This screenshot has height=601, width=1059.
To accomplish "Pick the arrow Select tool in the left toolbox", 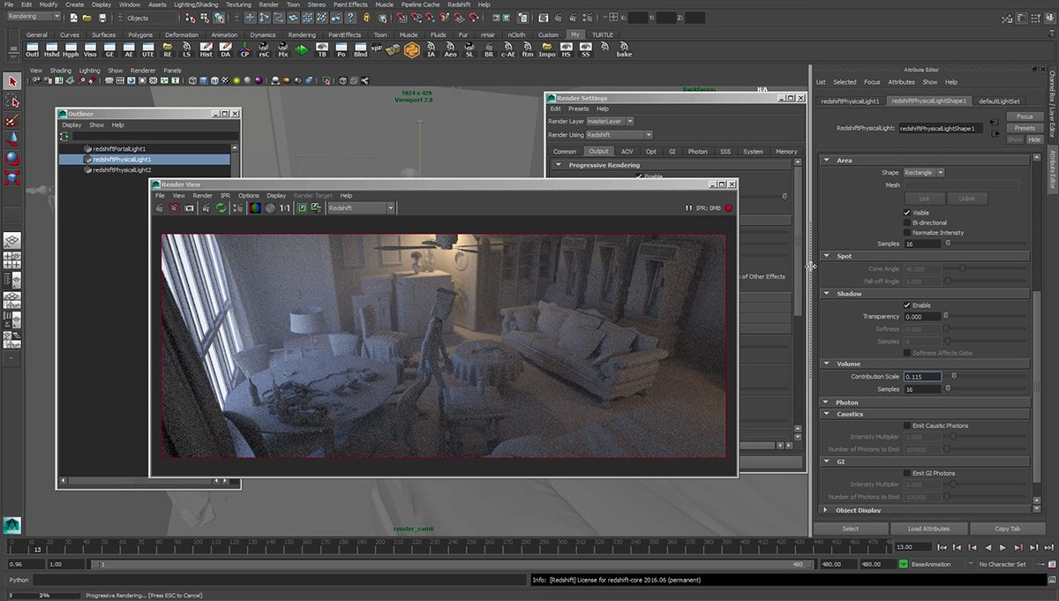I will (x=12, y=81).
